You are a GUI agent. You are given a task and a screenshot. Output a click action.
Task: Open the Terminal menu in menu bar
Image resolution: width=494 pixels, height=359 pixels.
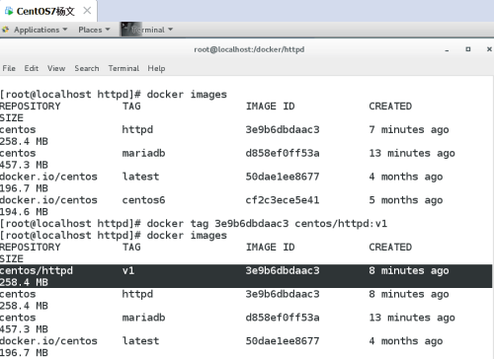coord(123,68)
